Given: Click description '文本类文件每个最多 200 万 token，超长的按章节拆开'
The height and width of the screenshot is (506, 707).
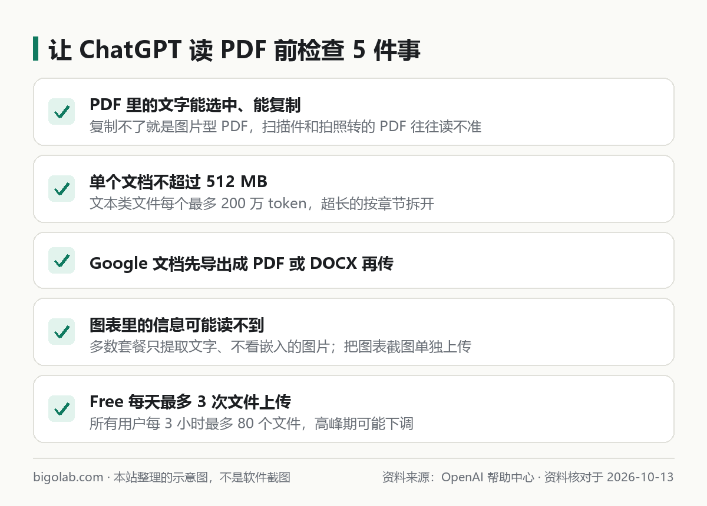Looking at the screenshot, I should point(262,204).
